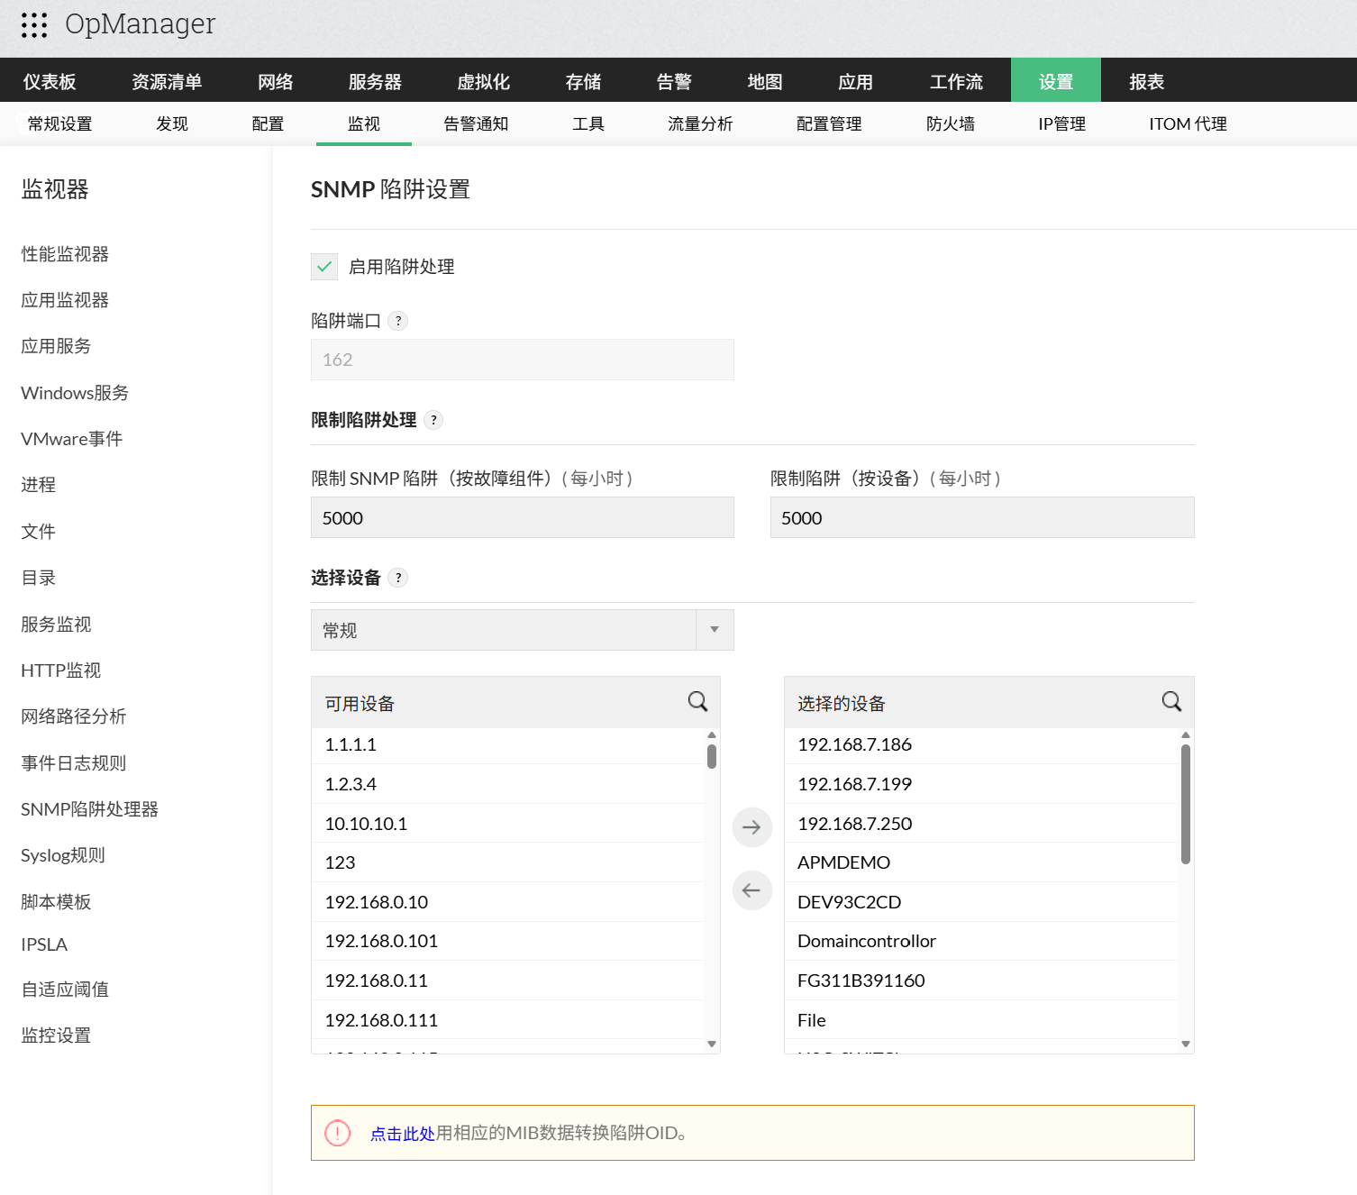The image size is (1357, 1195).
Task: Open VMware事件 in the sidebar
Action: (72, 439)
